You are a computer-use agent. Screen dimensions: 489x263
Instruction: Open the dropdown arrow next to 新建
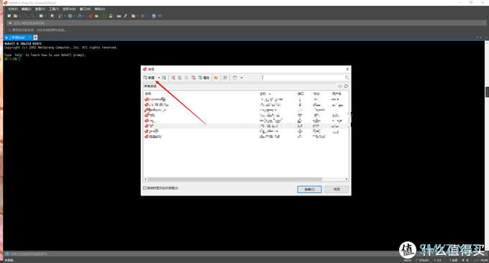point(159,78)
